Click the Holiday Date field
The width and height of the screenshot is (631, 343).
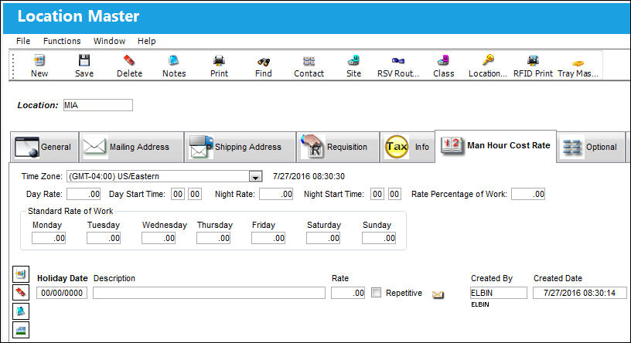[62, 293]
